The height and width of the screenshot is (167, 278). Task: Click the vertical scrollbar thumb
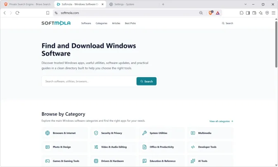pos(276,44)
